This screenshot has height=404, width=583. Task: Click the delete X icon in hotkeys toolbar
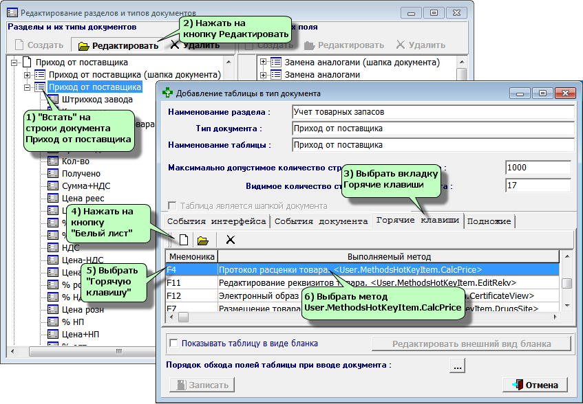(231, 240)
